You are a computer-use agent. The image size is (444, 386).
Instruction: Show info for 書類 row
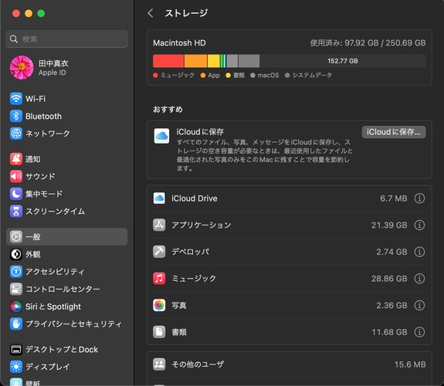tap(419, 332)
